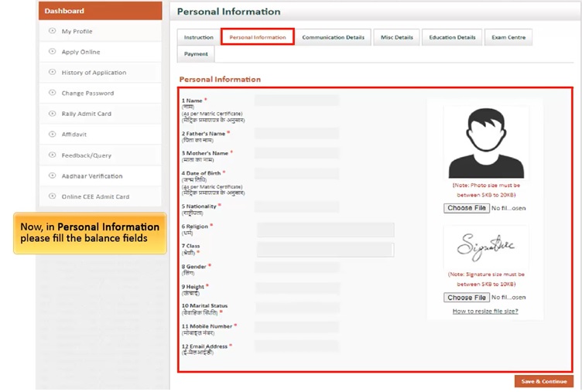Open Rally Admit Card page
Image resolution: width=582 pixels, height=392 pixels.
100,114
